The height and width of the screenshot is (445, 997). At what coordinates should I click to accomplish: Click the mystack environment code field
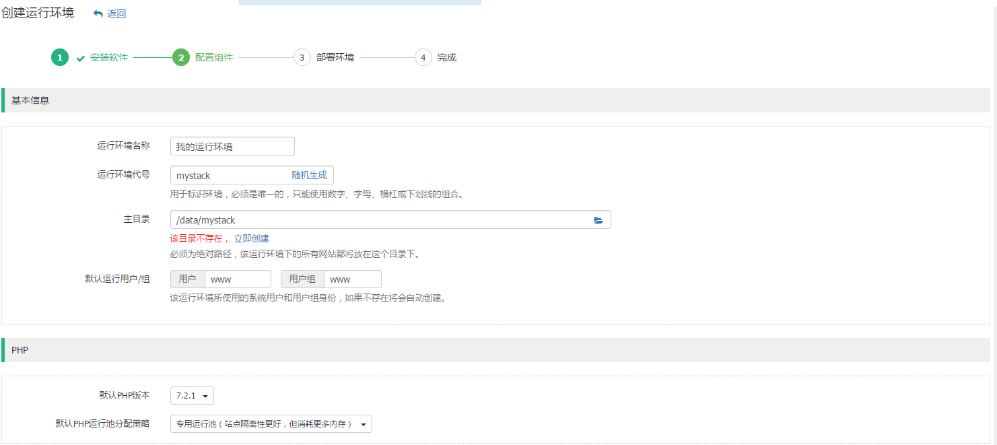click(229, 176)
